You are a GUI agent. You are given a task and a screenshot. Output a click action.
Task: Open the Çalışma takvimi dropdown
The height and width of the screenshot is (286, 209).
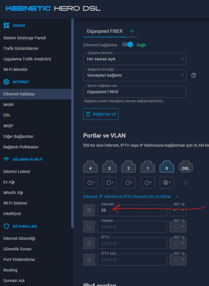[135, 59]
